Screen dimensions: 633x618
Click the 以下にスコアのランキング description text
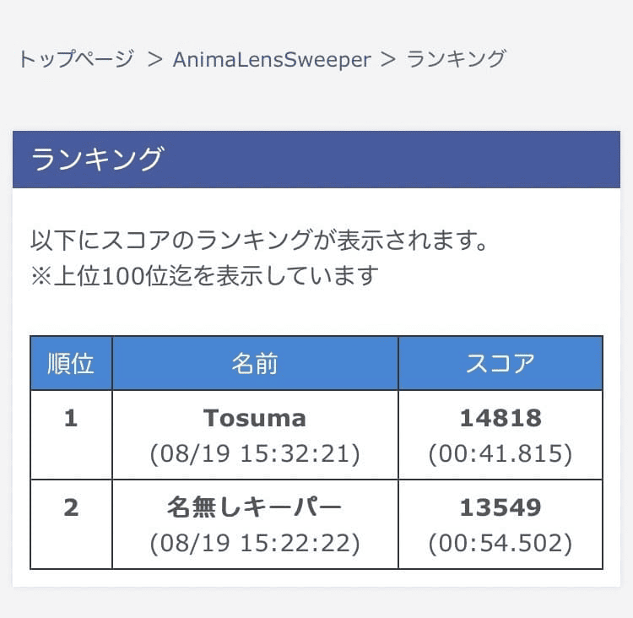(260, 241)
